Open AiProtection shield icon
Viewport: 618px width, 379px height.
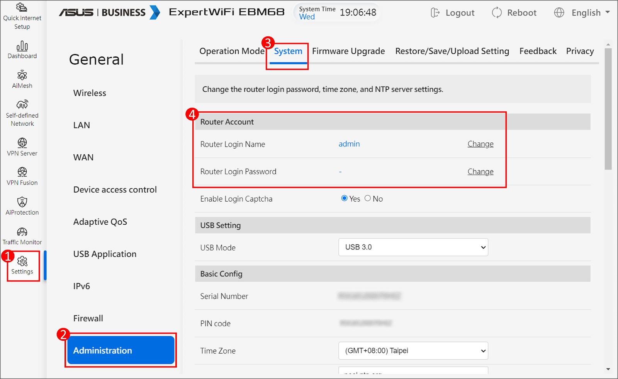(x=22, y=202)
